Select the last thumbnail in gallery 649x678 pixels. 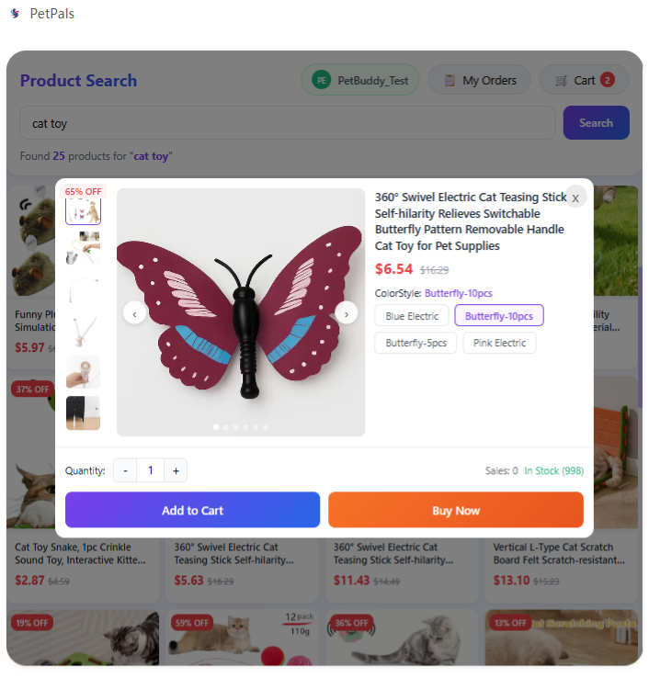(x=84, y=413)
